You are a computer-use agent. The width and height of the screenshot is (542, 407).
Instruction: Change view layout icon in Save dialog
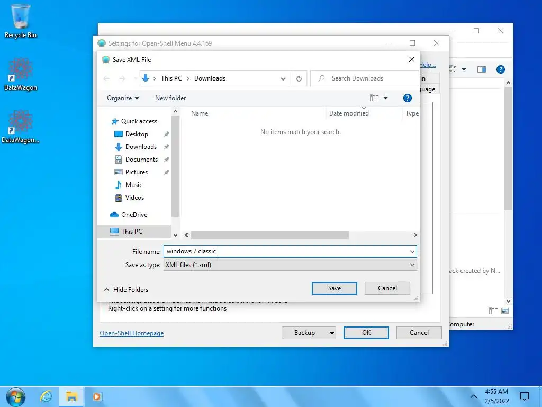[374, 98]
